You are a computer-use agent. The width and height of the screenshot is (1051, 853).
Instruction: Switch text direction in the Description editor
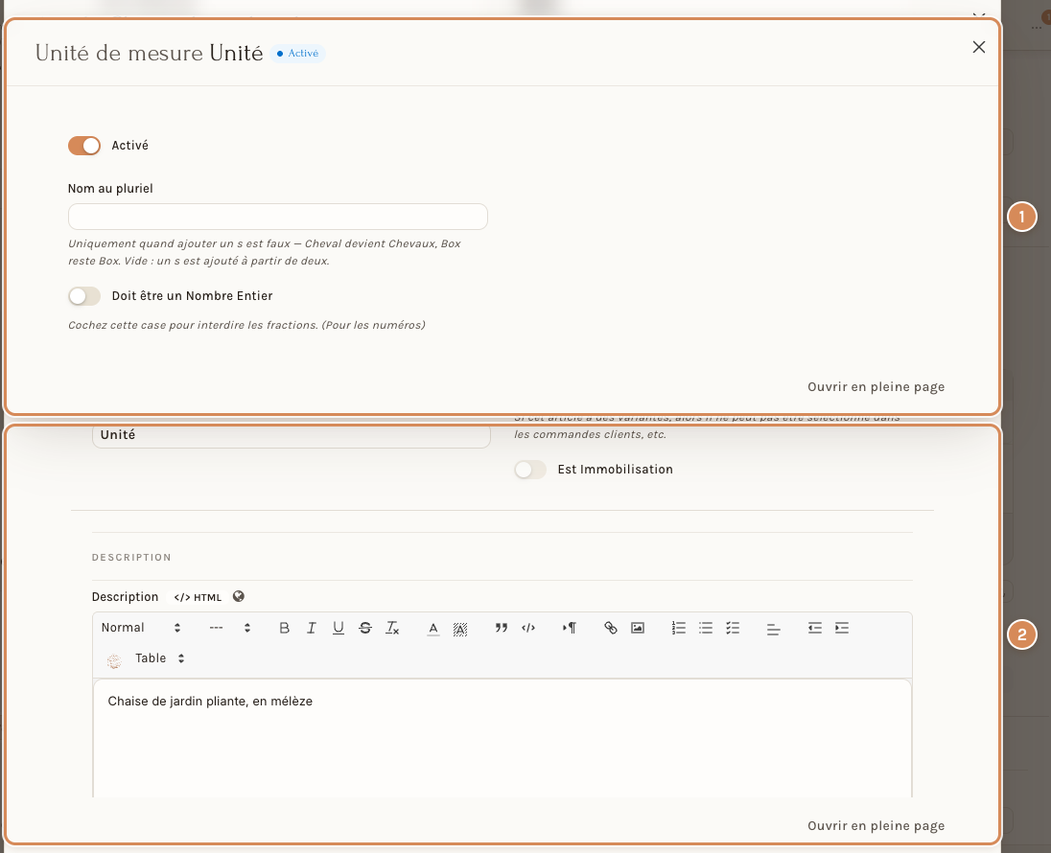click(x=569, y=628)
